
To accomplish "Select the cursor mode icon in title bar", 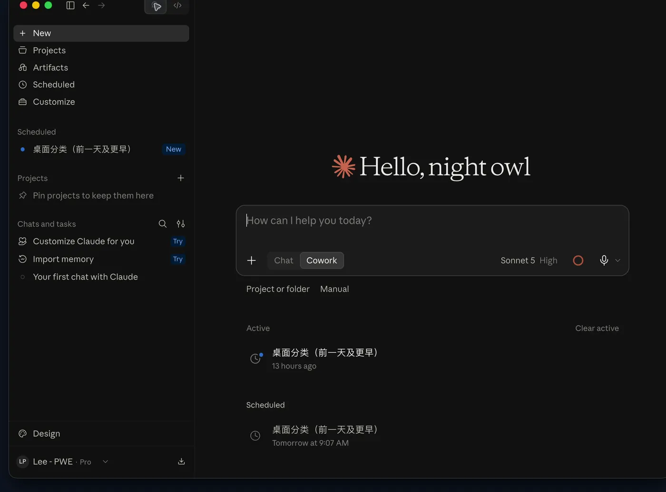I will [x=156, y=6].
